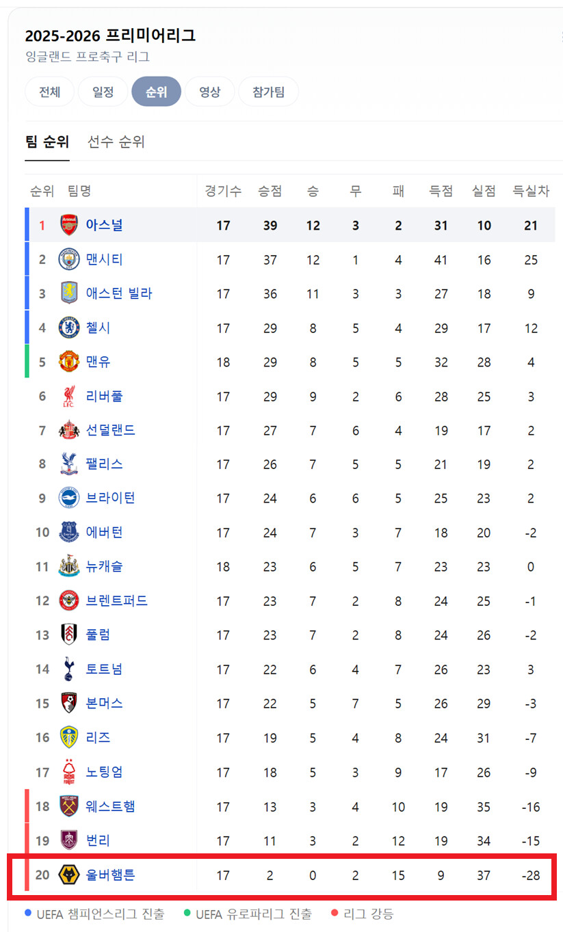Image resolution: width=563 pixels, height=932 pixels.
Task: Click the Manchester City crest icon
Action: (x=69, y=259)
